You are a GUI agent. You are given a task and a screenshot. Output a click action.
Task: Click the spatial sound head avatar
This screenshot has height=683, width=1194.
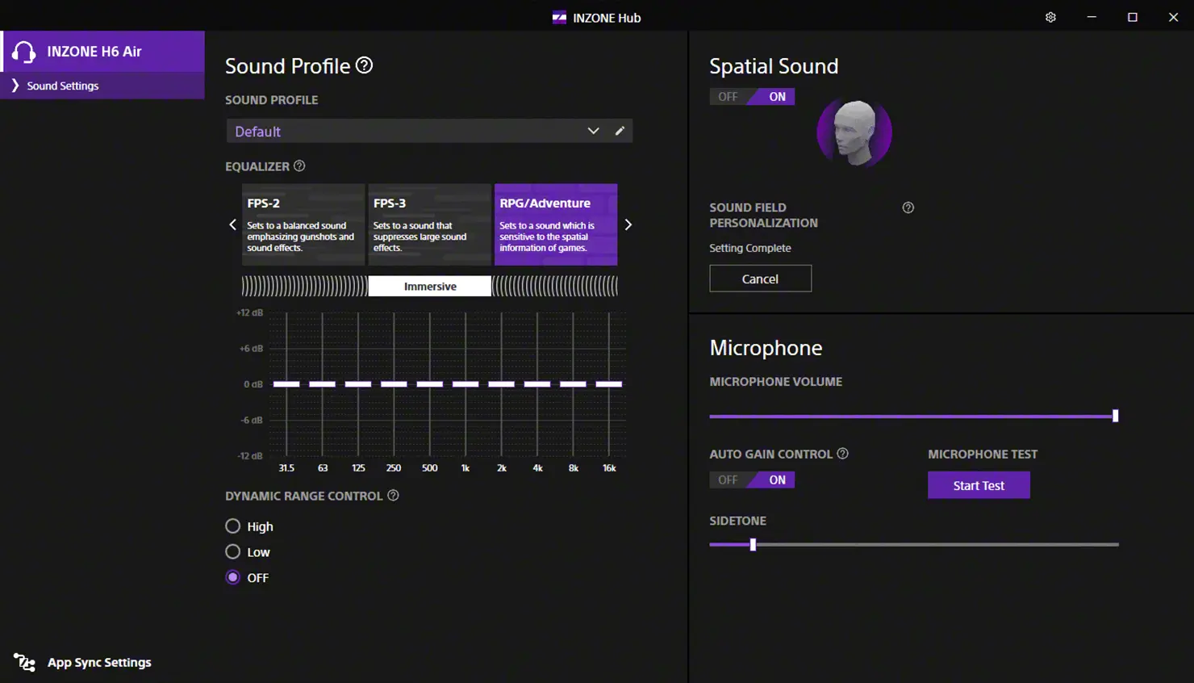[x=854, y=132]
